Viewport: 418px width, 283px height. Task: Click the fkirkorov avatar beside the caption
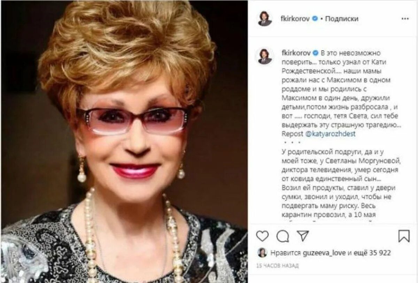click(x=265, y=56)
